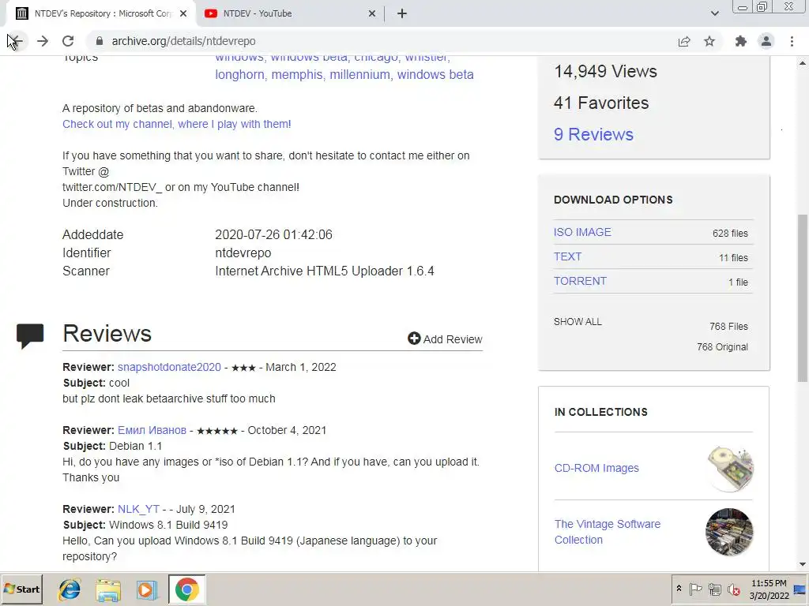Follow the 'Check out my channel' link

click(x=176, y=124)
